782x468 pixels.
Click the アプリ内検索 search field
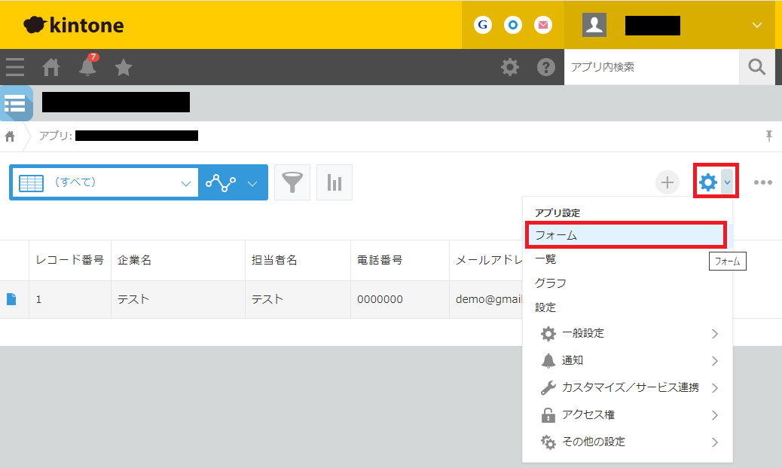[651, 67]
